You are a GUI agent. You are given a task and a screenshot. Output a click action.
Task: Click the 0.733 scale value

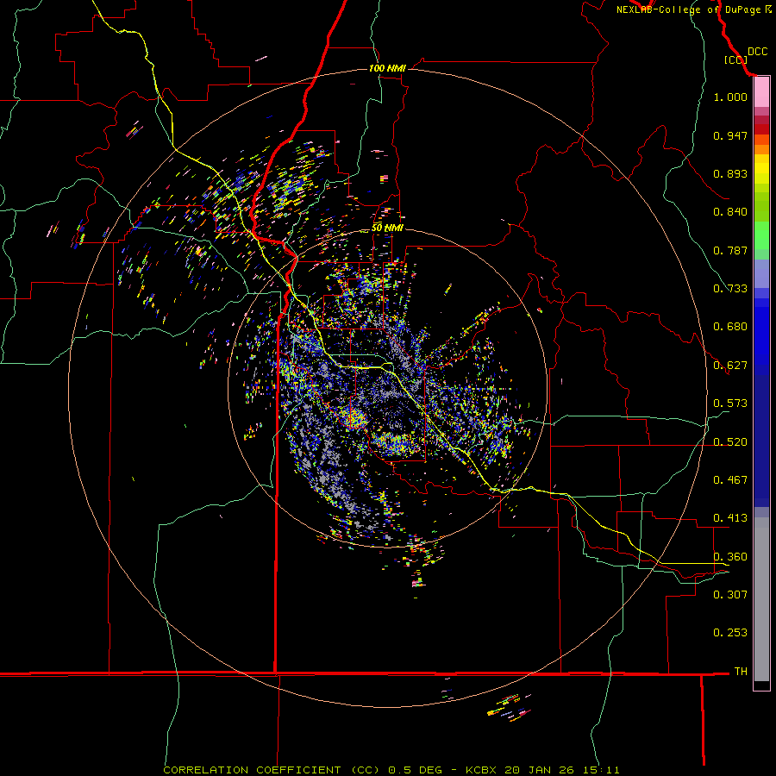(730, 289)
